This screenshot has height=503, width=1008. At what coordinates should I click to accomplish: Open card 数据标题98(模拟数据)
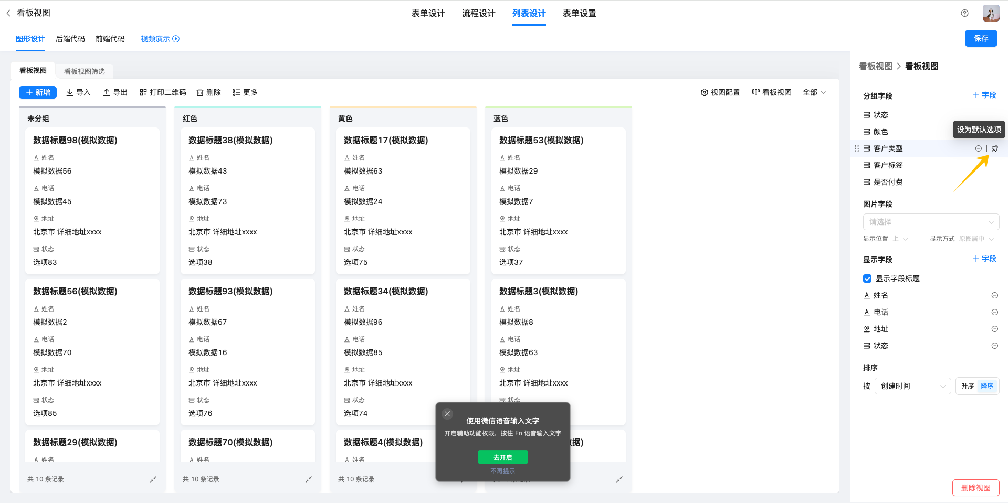[92, 201]
